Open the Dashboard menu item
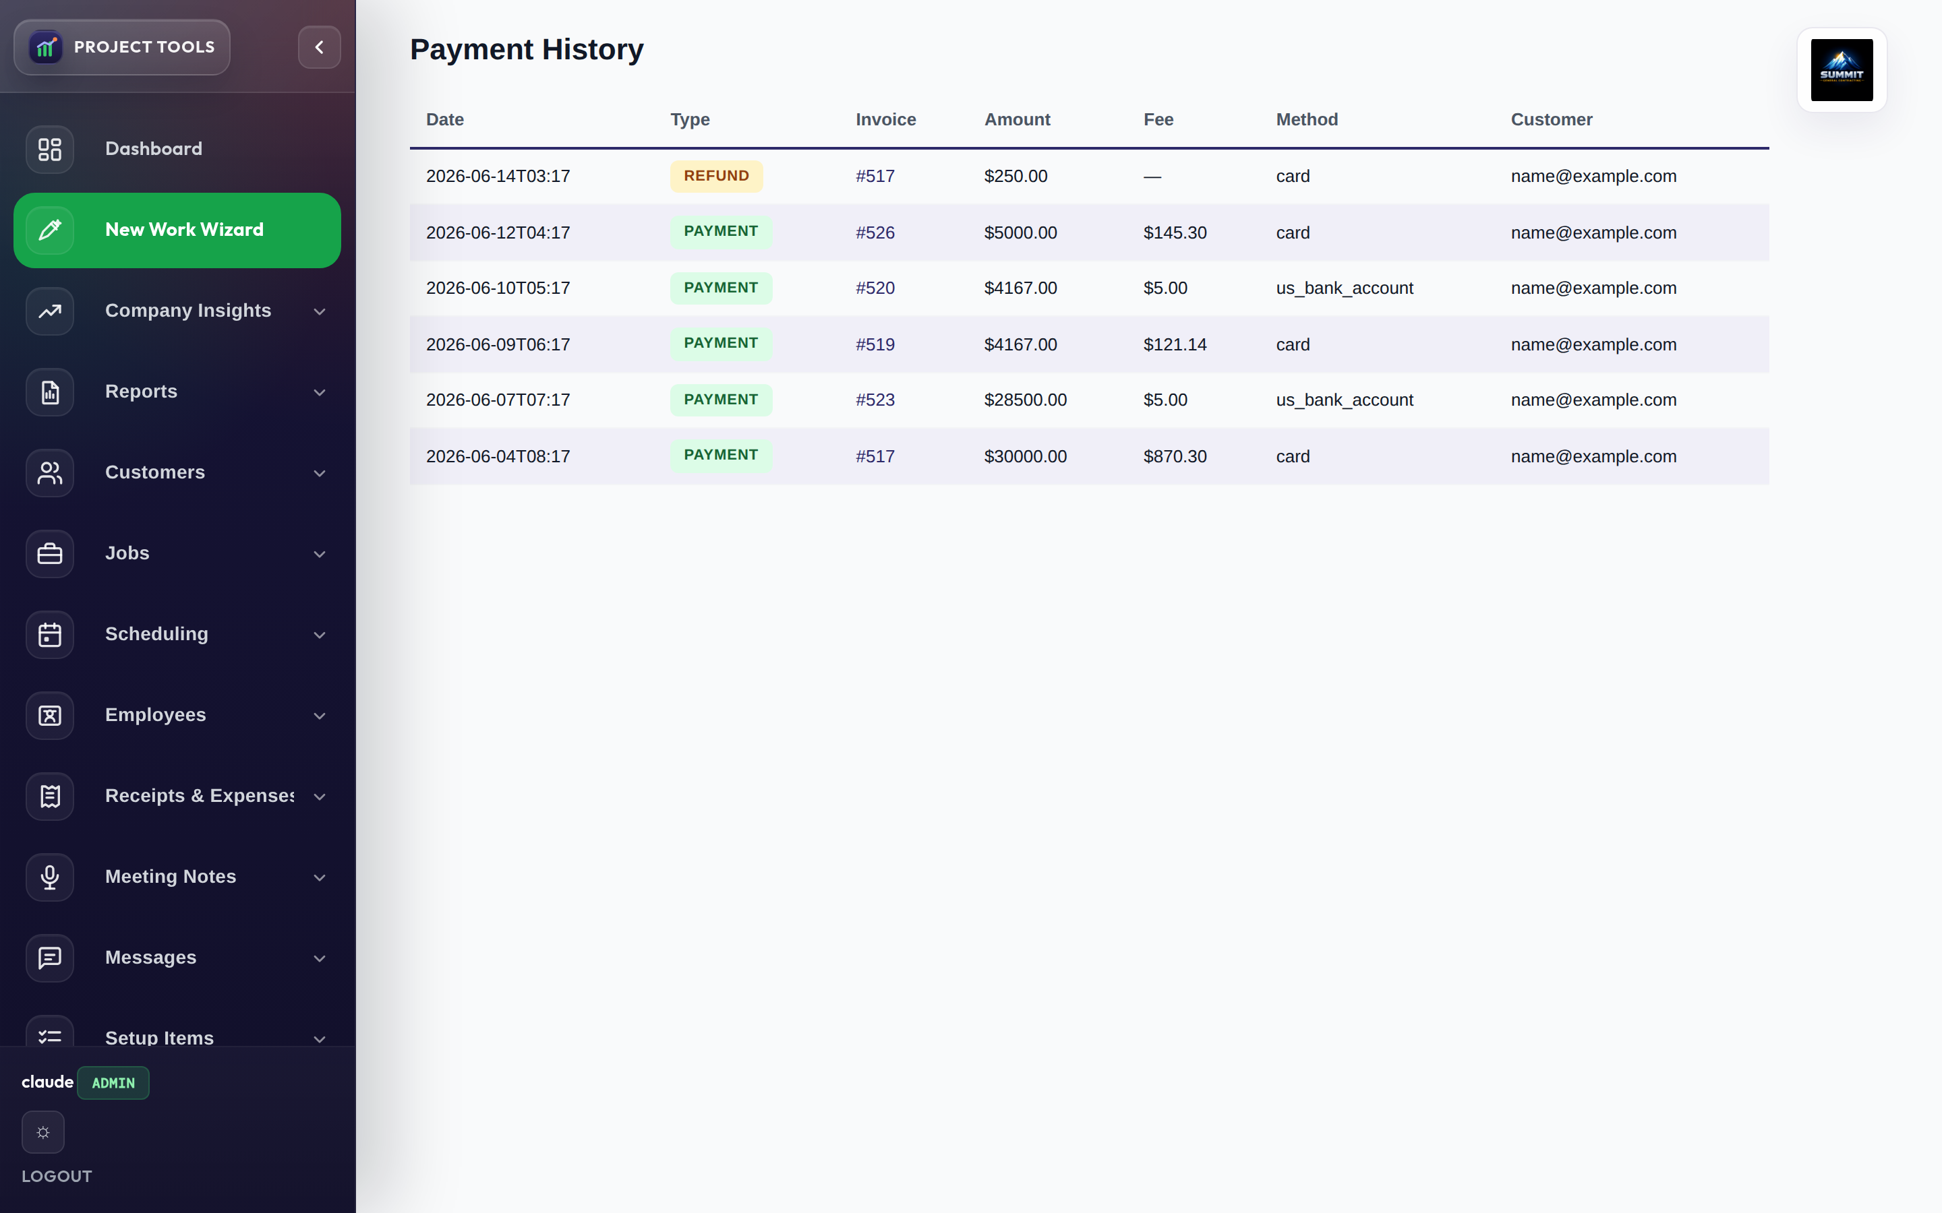Image resolution: width=1942 pixels, height=1213 pixels. click(x=177, y=149)
